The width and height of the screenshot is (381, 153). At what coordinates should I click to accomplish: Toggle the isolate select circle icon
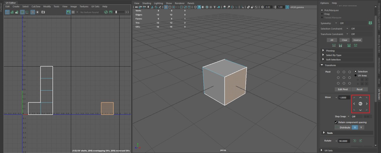click(x=38, y=12)
